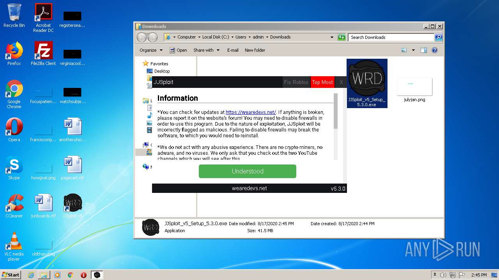Viewport: 499px width, 280px height.
Task: Expand the dropdown arrow after admin in breadcrumb
Action: tap(267, 37)
